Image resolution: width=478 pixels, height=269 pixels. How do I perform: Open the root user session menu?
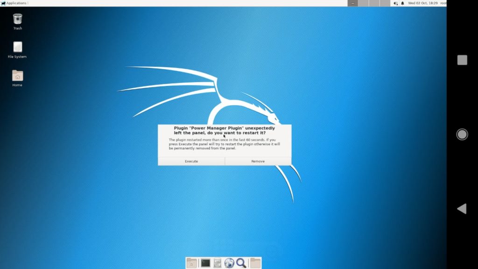coord(443,3)
